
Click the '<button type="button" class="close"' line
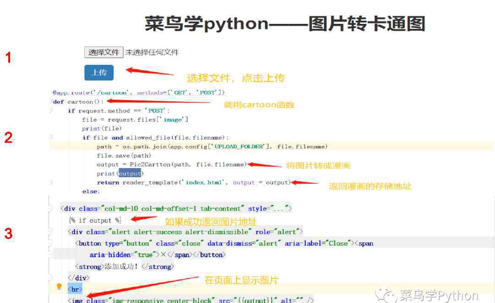pyautogui.click(x=224, y=243)
